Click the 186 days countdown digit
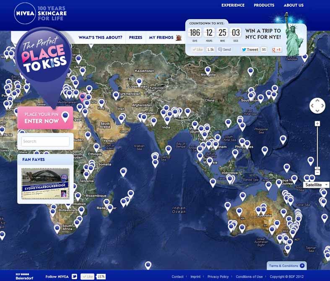Viewport: 330px width, 281px height. 195,33
